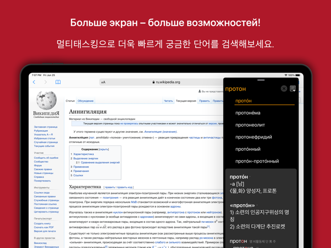Click the Wikipedia globe logo
This screenshot has height=248, width=331.
click(x=46, y=100)
